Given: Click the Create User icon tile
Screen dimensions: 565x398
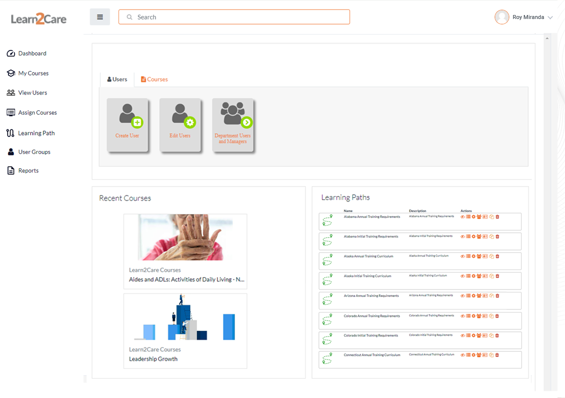Looking at the screenshot, I should (x=127, y=124).
